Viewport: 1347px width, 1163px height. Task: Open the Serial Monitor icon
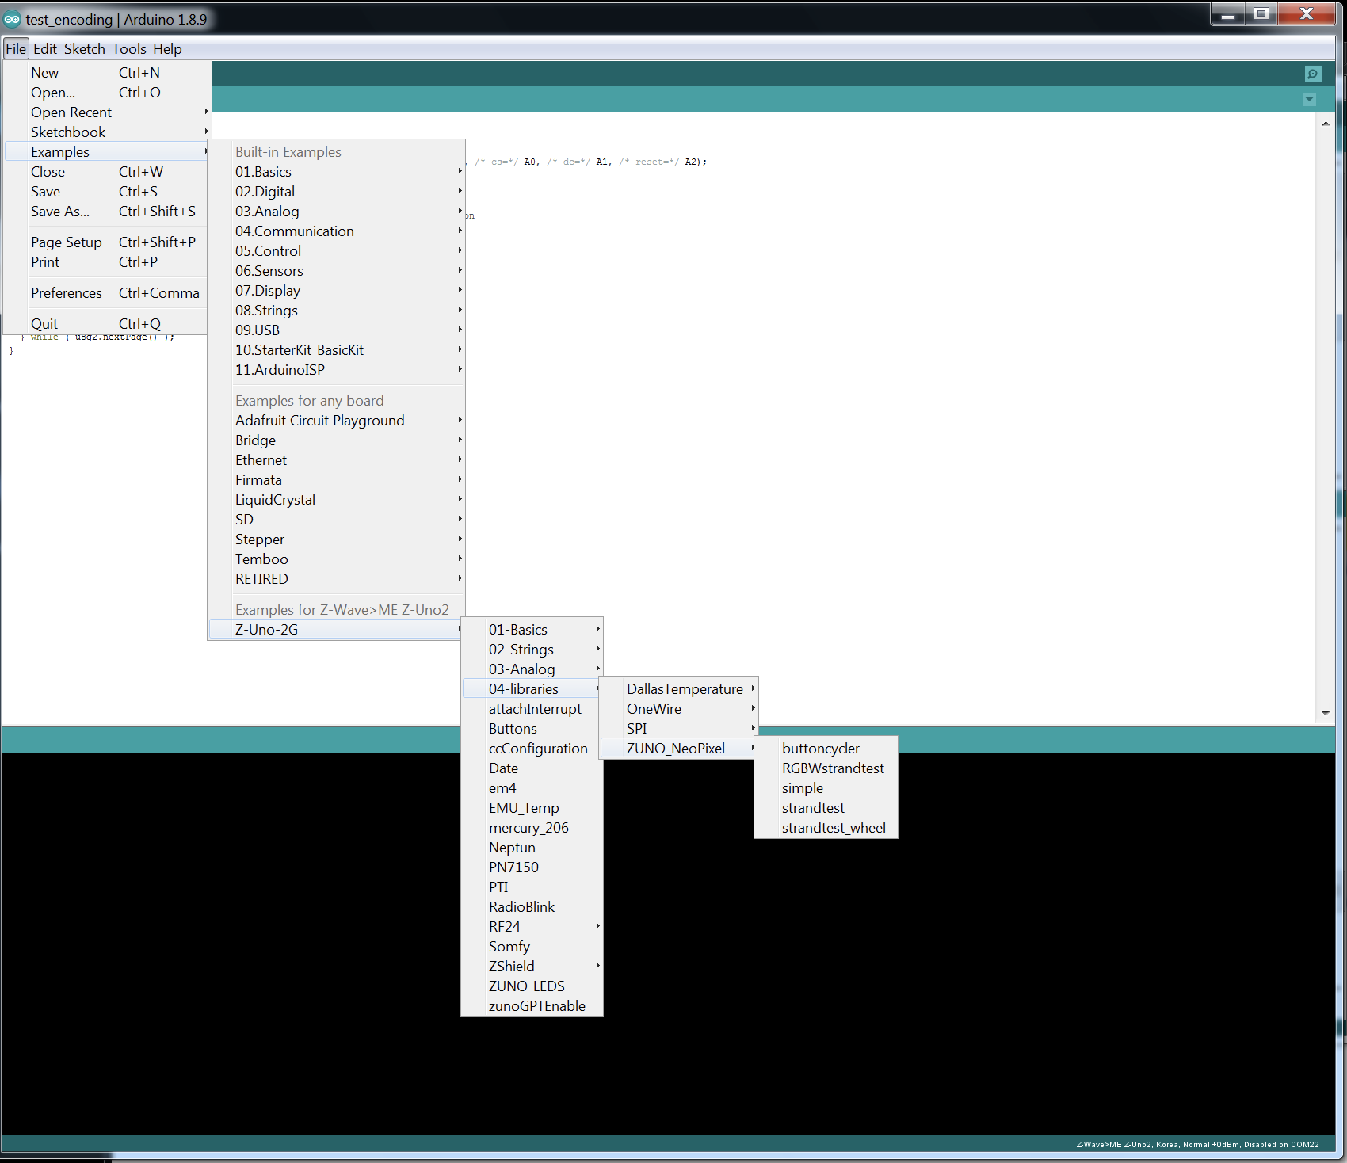(x=1313, y=74)
